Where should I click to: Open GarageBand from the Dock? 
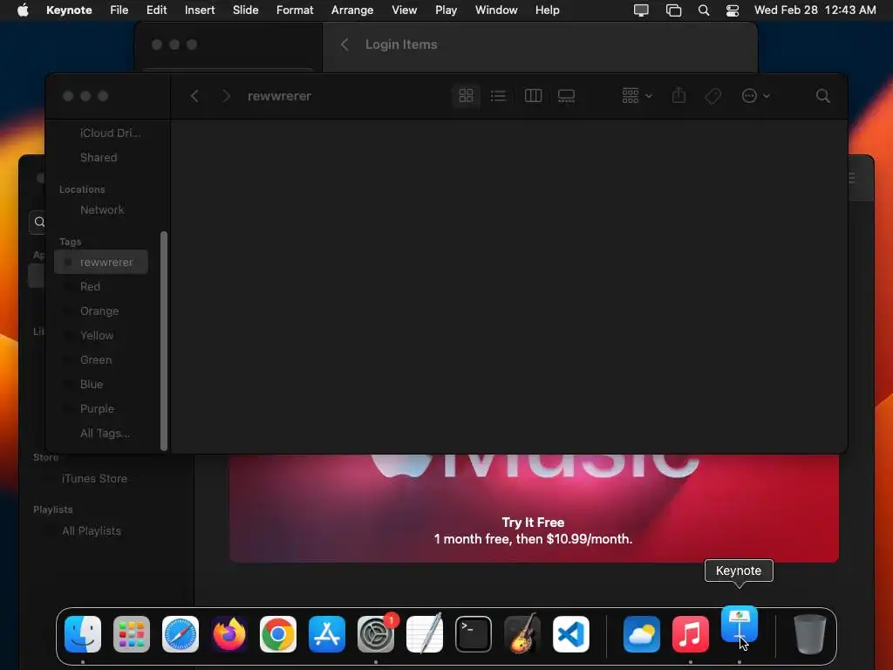(522, 634)
